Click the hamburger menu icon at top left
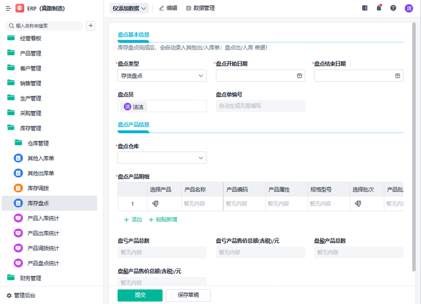The height and width of the screenshot is (304, 421). (8, 8)
